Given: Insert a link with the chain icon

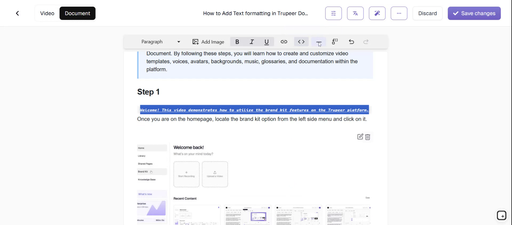Looking at the screenshot, I should pyautogui.click(x=284, y=42).
